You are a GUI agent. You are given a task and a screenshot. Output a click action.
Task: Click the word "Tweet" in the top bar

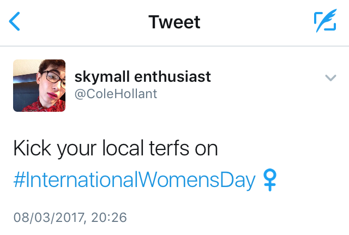pyautogui.click(x=174, y=22)
